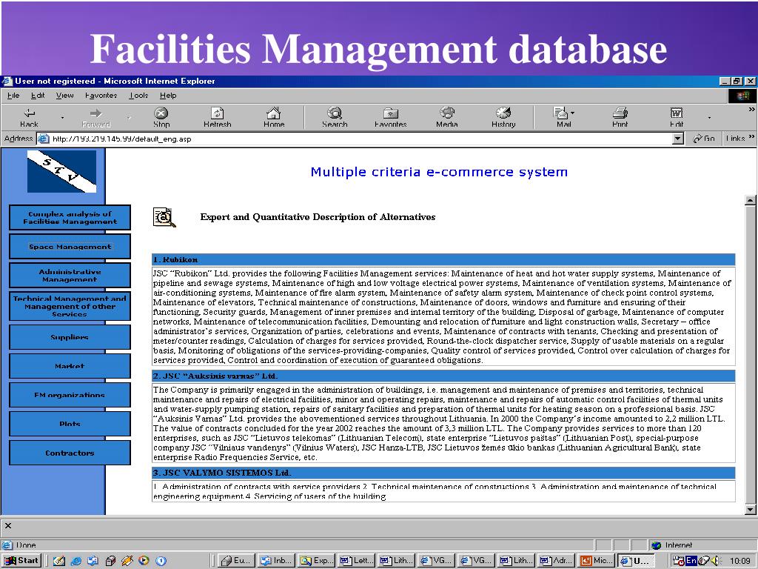
Task: Open the Tools menu
Action: tap(138, 96)
